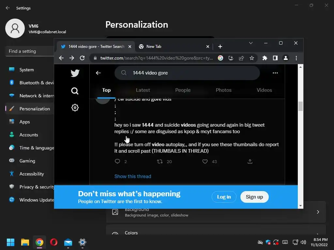Go back in Settings window
The image size is (334, 250).
pyautogui.click(x=8, y=8)
